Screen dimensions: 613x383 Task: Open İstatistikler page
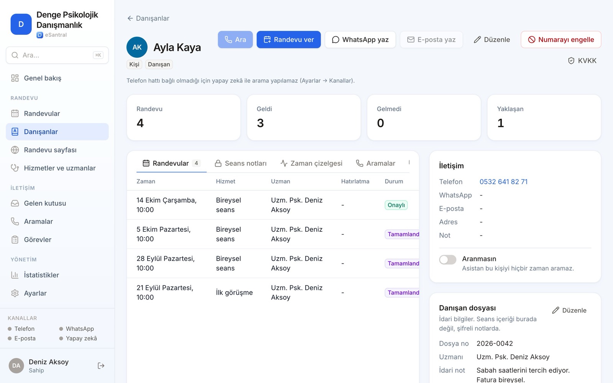point(57,275)
